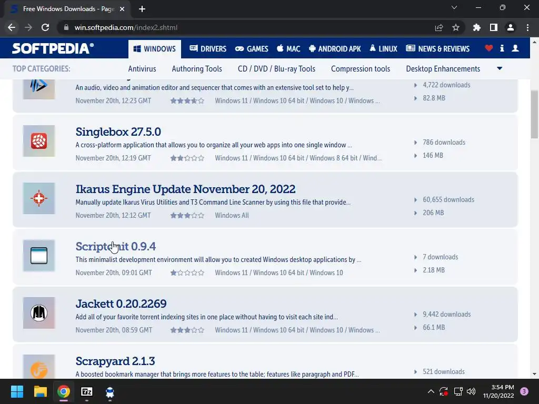Switch to Android APK section
The height and width of the screenshot is (404, 539).
335,49
